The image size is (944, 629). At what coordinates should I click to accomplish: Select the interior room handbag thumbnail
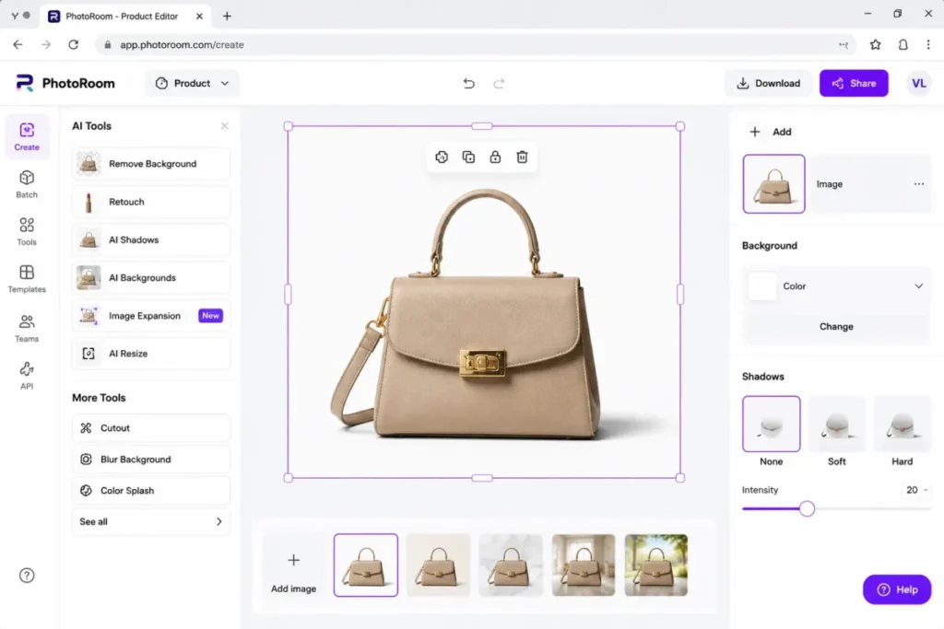pyautogui.click(x=584, y=565)
